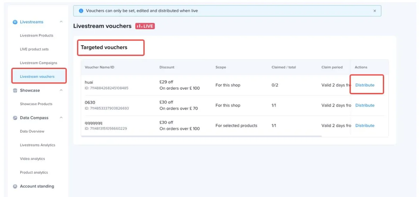Click the Claimed / total column header

tap(284, 67)
